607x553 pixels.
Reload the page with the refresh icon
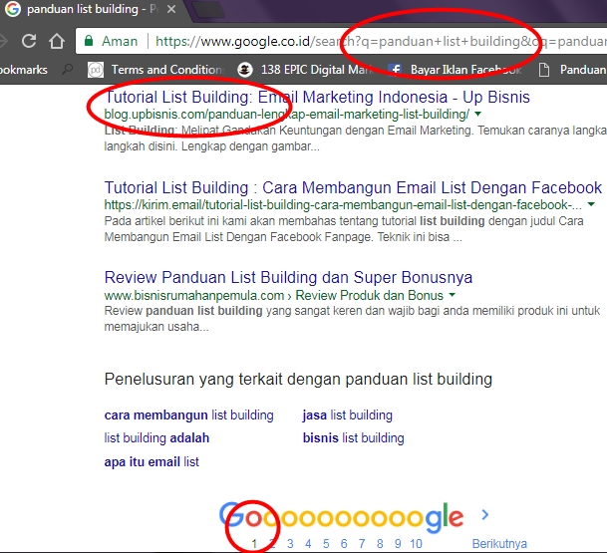[x=29, y=41]
